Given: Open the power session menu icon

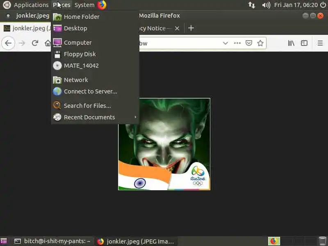Looking at the screenshot, I should (323, 5).
